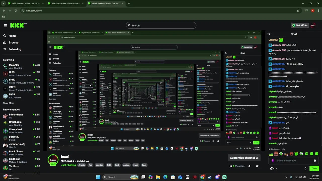The height and width of the screenshot is (181, 322).
Task: Click the share stream icon
Action: coord(249,166)
